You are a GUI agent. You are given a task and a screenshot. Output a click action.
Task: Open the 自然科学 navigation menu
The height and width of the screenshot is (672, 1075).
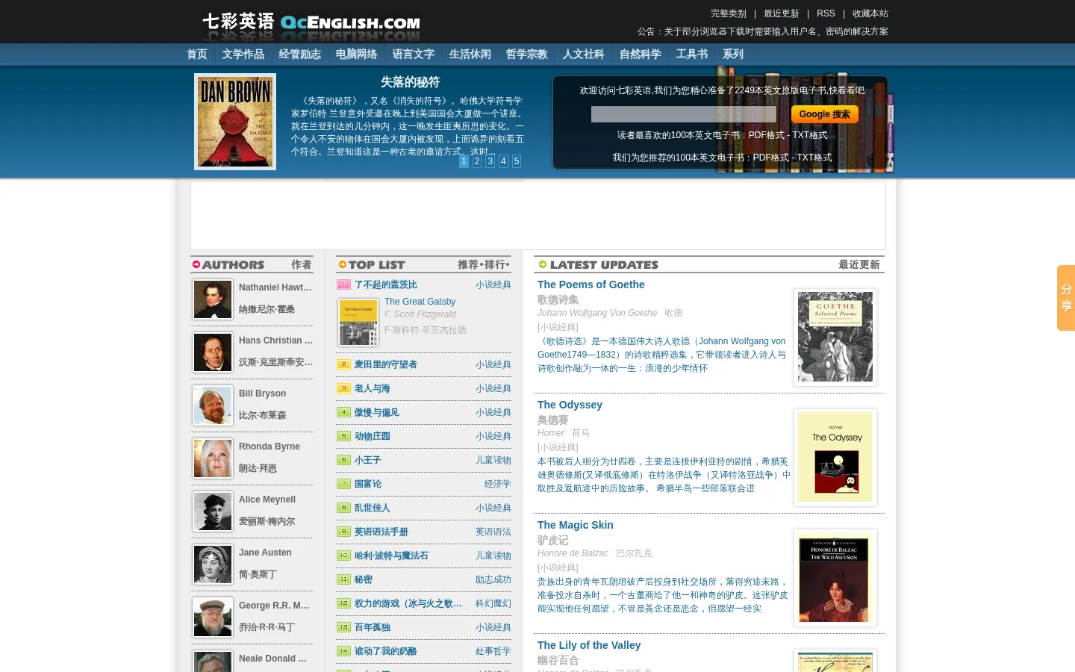click(x=641, y=55)
